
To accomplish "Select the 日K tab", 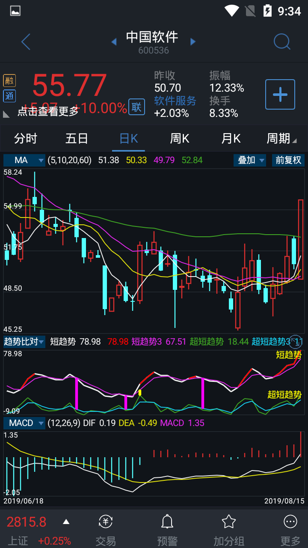I will [128, 139].
